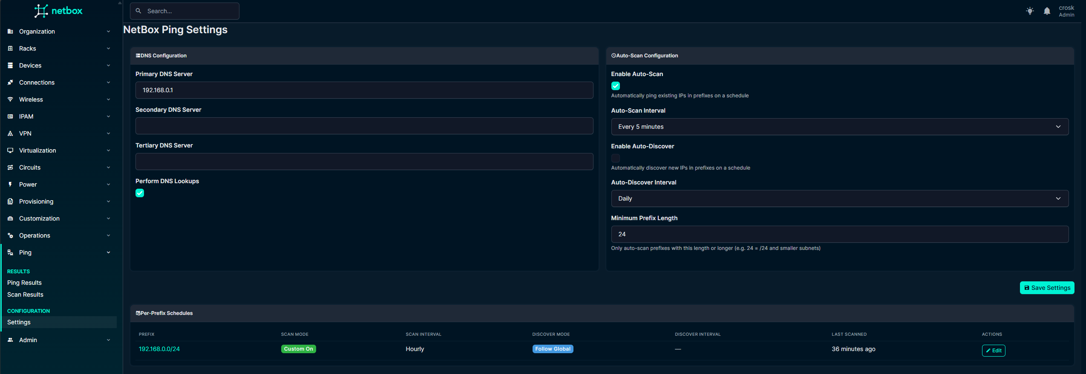This screenshot has width=1086, height=374.
Task: Click the Ping sidebar icon
Action: (10, 252)
